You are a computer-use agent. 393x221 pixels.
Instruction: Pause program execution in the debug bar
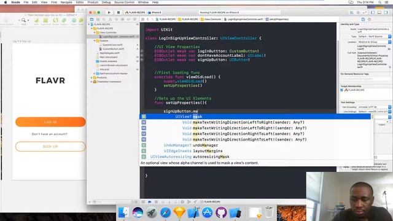[156, 202]
